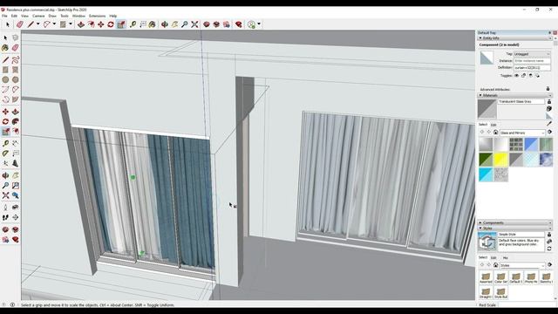Screen dimensions: 558x314
Task: Select the highlighted Scale tool in top toolbar
Action: coord(121,24)
